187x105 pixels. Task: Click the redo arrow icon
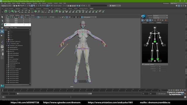click(x=23, y=6)
